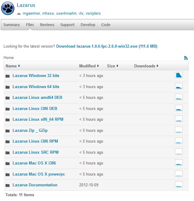Open Lazarus Documentation folder
Screen dimensions: 194x201
click(35, 185)
